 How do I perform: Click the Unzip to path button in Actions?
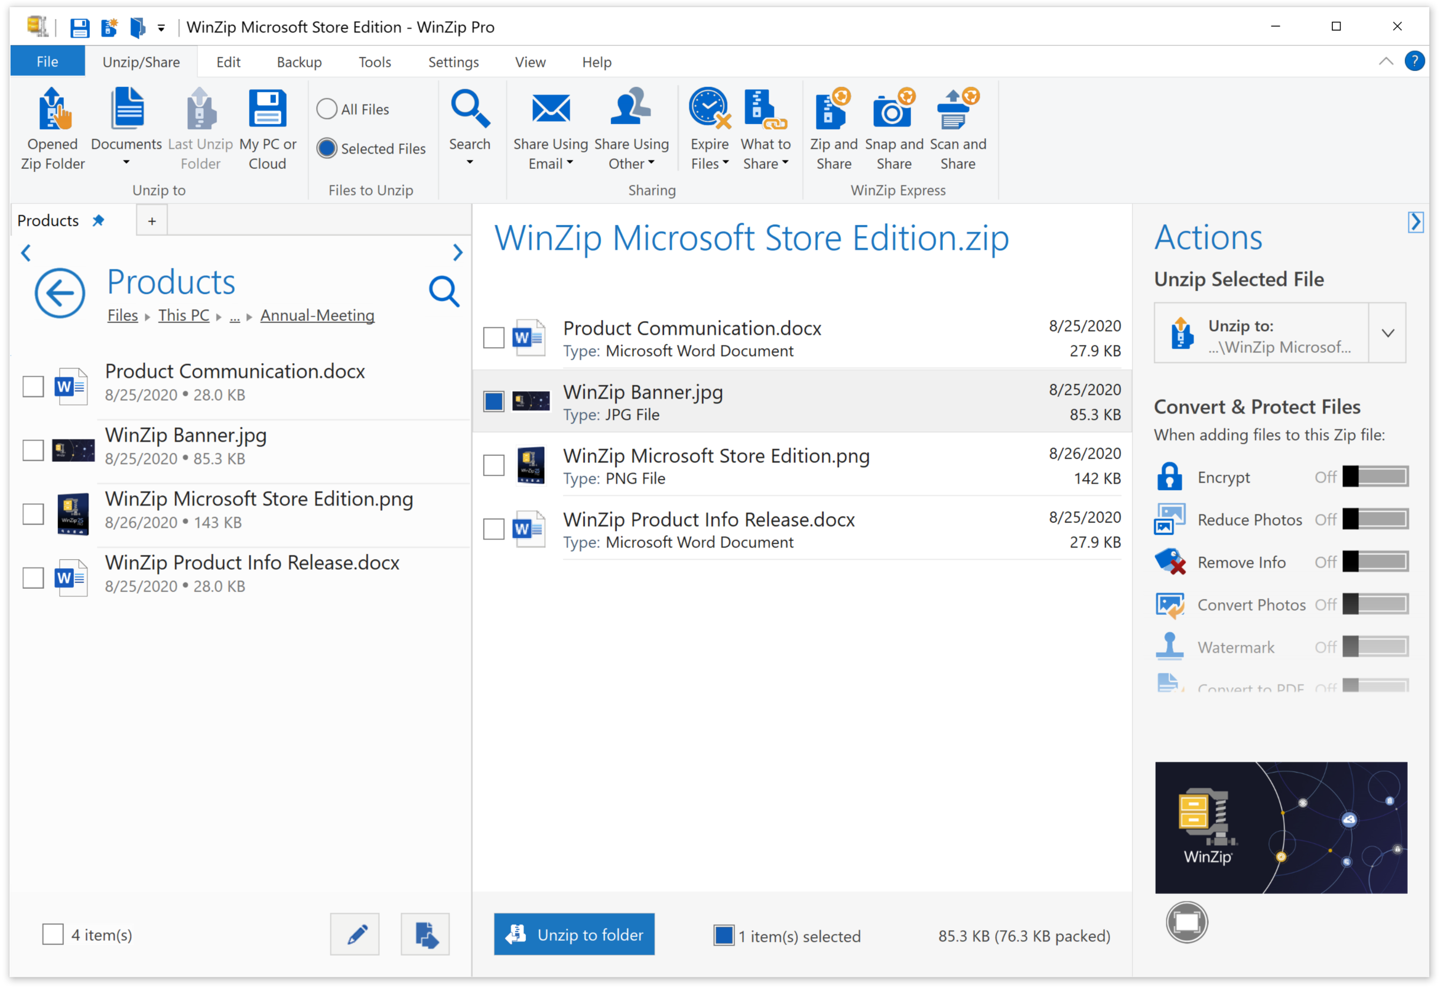click(1261, 333)
